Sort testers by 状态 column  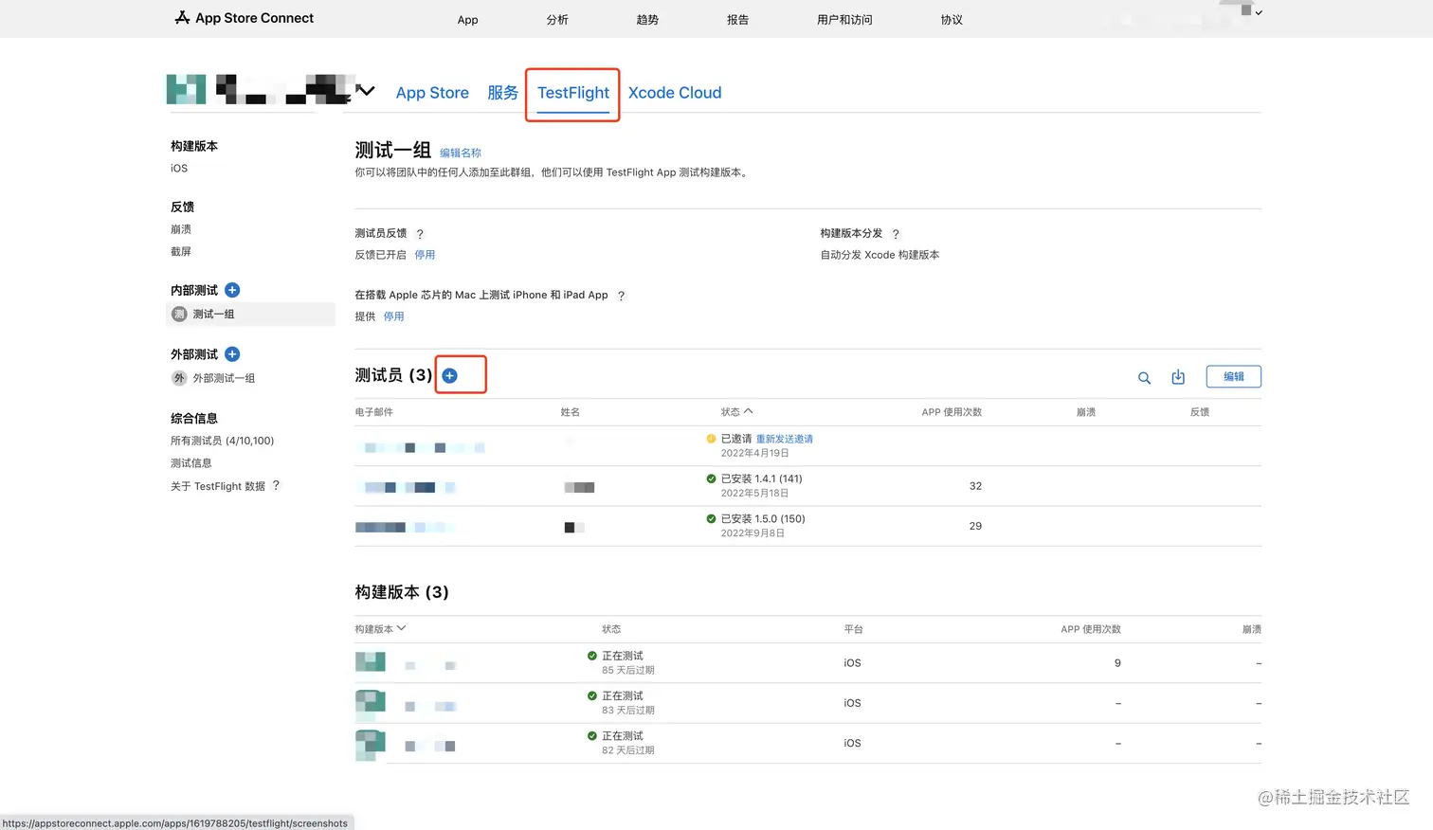point(736,412)
